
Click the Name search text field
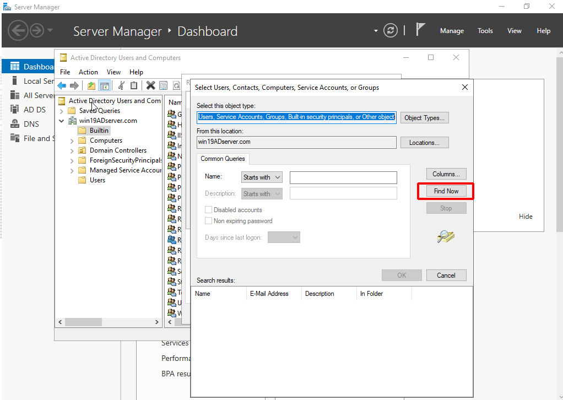tap(343, 177)
